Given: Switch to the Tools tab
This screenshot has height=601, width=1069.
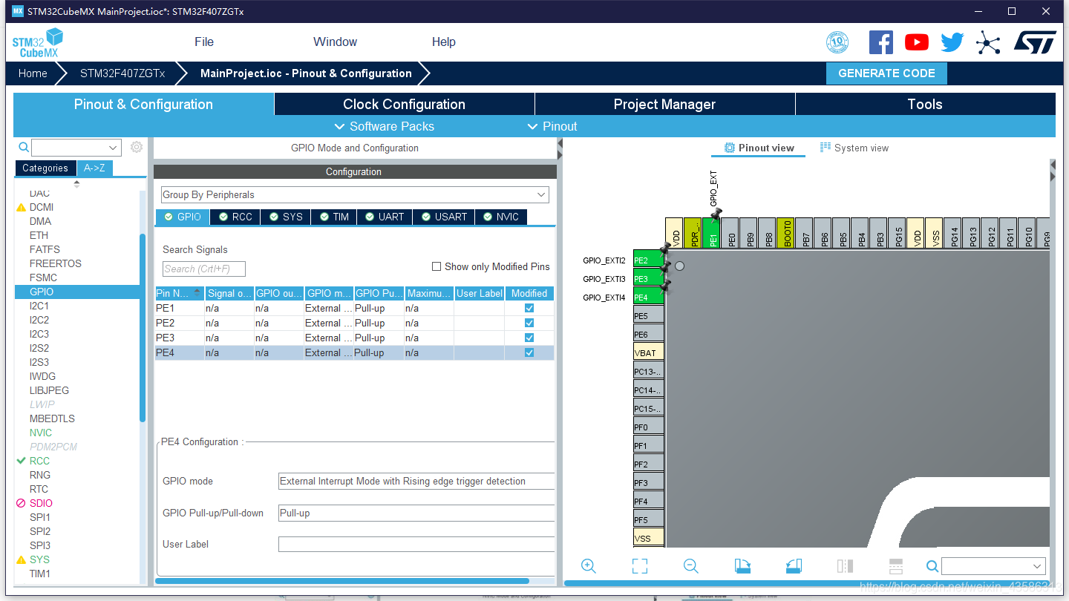Looking at the screenshot, I should pos(925,104).
